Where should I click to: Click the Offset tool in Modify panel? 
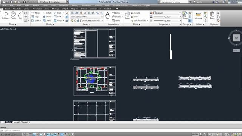click(x=67, y=20)
